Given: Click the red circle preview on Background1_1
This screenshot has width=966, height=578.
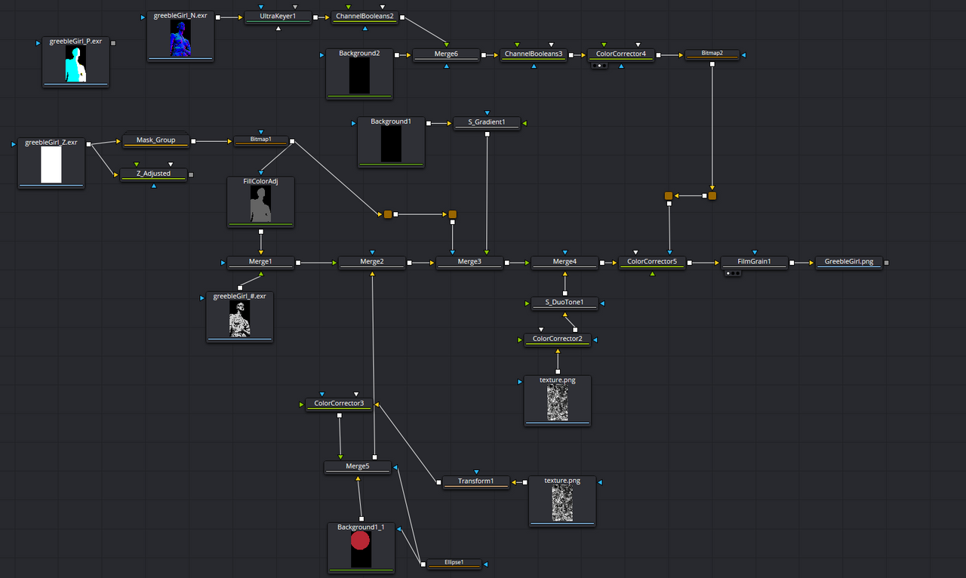Looking at the screenshot, I should 360,540.
